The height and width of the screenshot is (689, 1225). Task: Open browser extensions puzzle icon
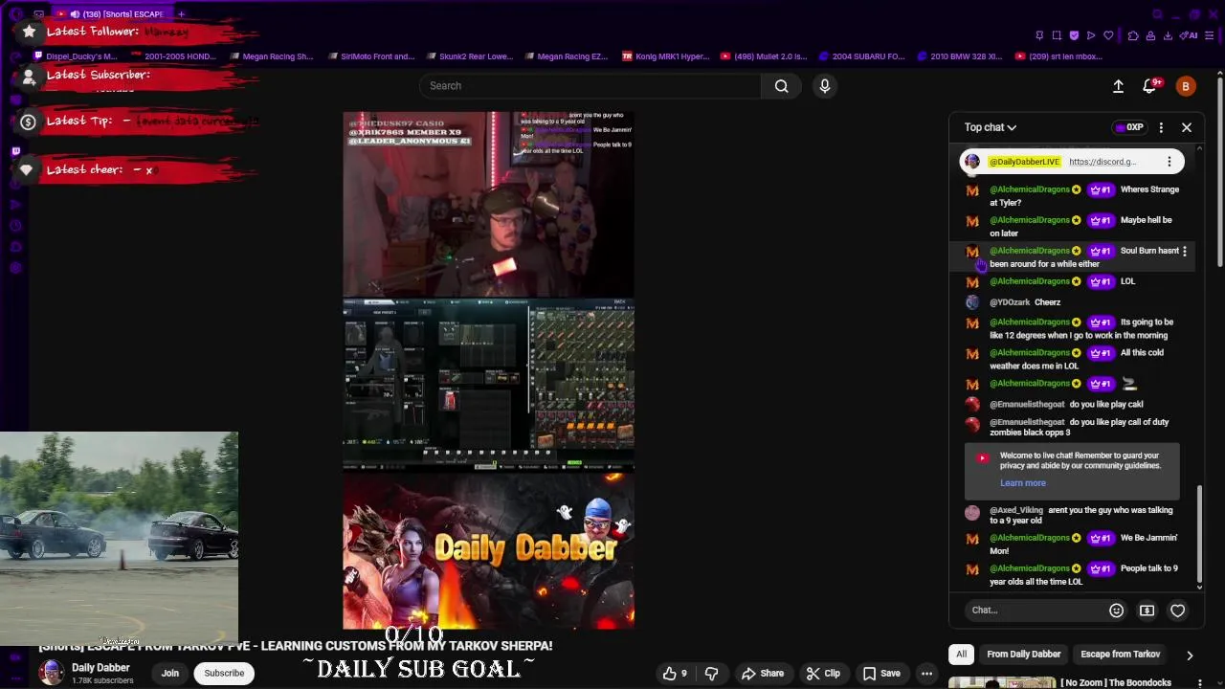(1133, 35)
